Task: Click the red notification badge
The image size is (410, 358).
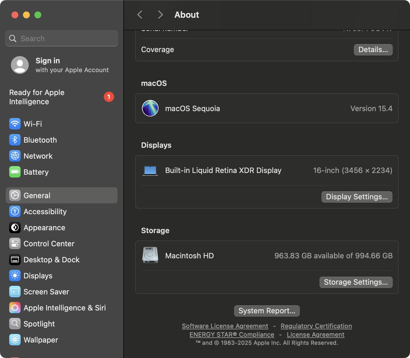Action: [109, 97]
